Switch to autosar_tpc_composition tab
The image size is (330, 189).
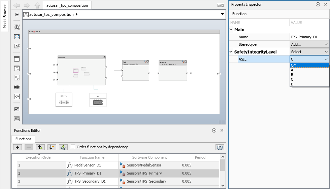point(67,5)
